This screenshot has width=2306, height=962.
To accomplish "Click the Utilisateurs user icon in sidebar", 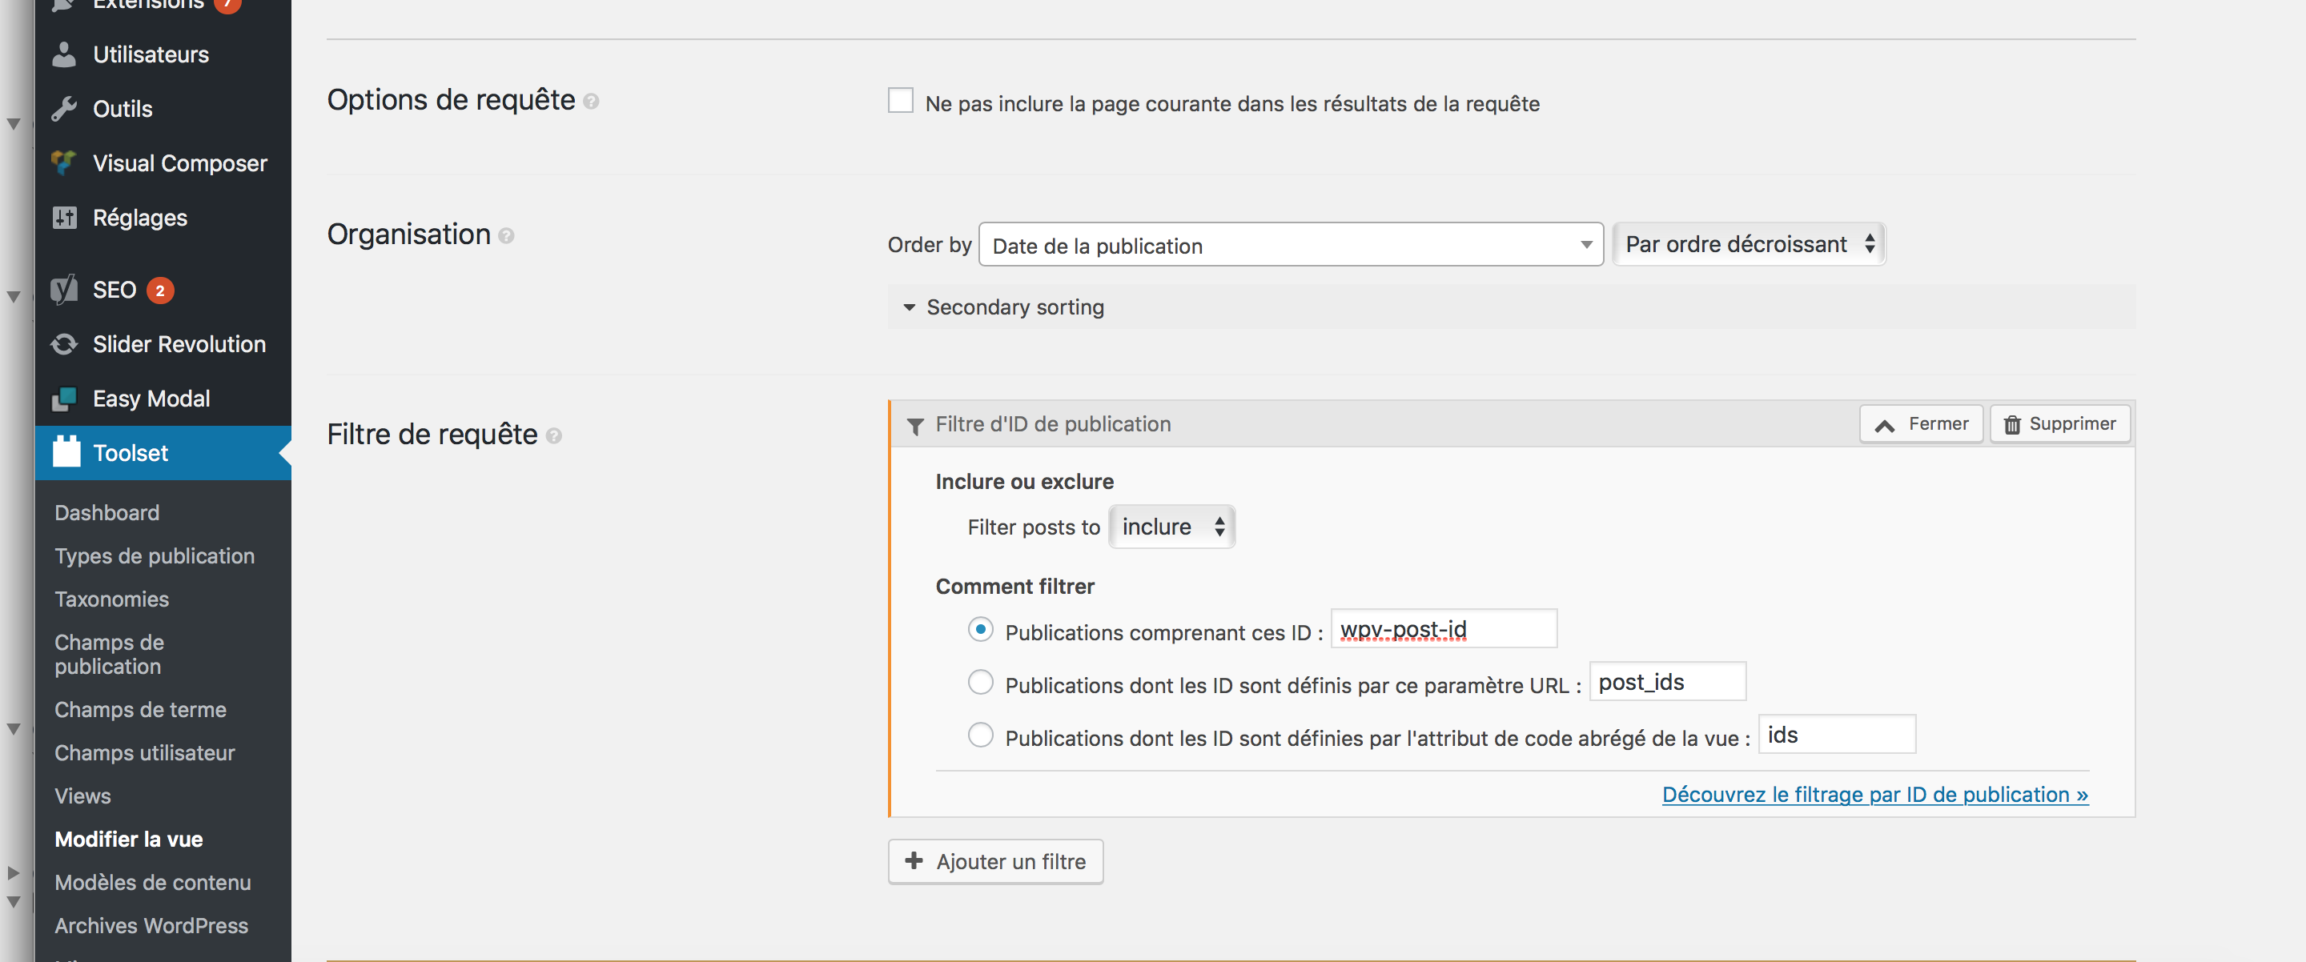I will (x=63, y=54).
